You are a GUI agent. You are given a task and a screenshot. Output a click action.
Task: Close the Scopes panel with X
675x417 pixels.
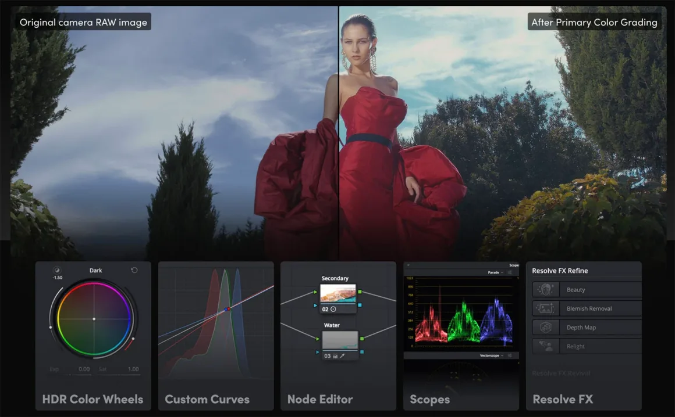click(x=408, y=265)
